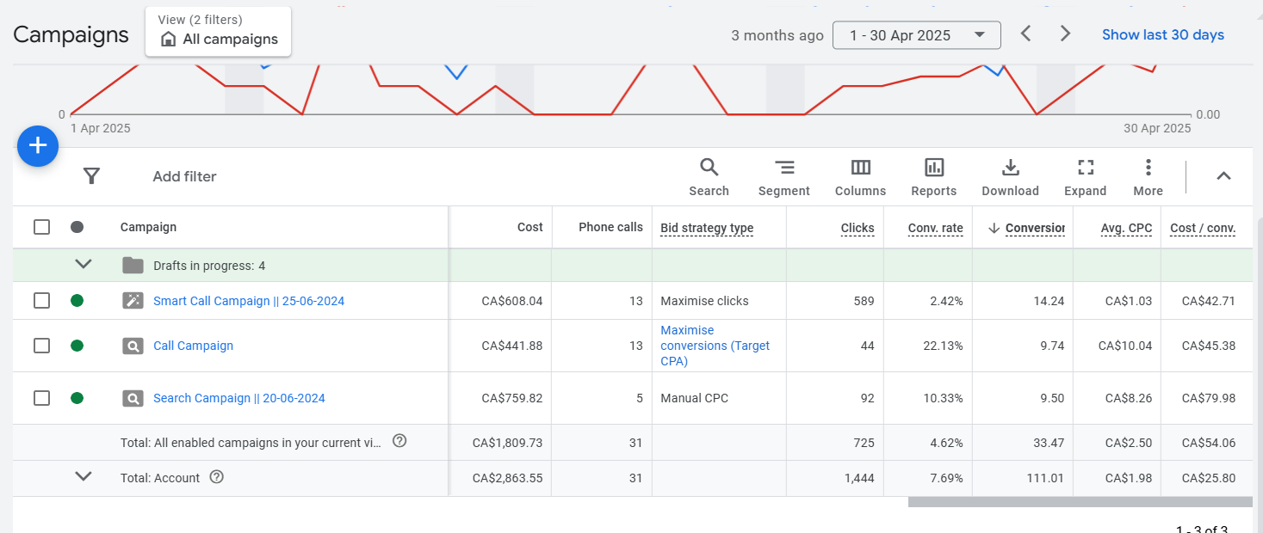Click the filter funnel icon
Screen dimensions: 1263x533
[92, 176]
